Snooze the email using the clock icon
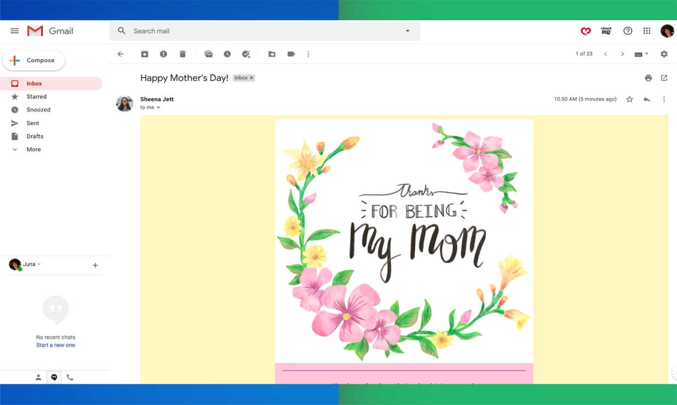 [227, 54]
